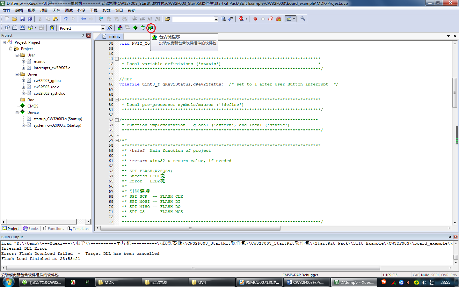This screenshot has width=459, height=287.
Task: Start debug session icon
Action: click(241, 19)
